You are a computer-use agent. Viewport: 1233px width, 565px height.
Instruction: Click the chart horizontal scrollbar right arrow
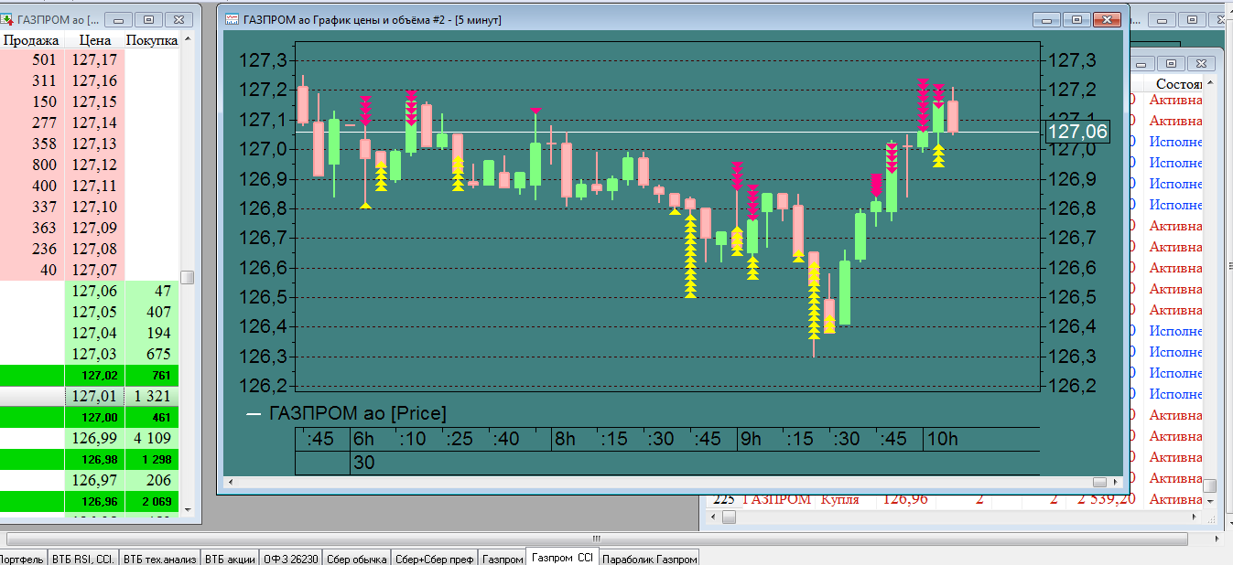point(1117,482)
